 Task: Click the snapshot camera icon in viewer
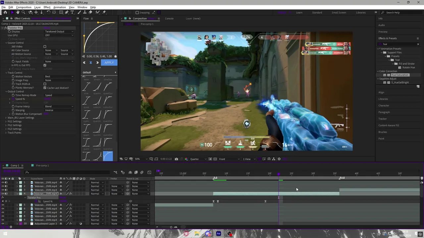pyautogui.click(x=176, y=159)
